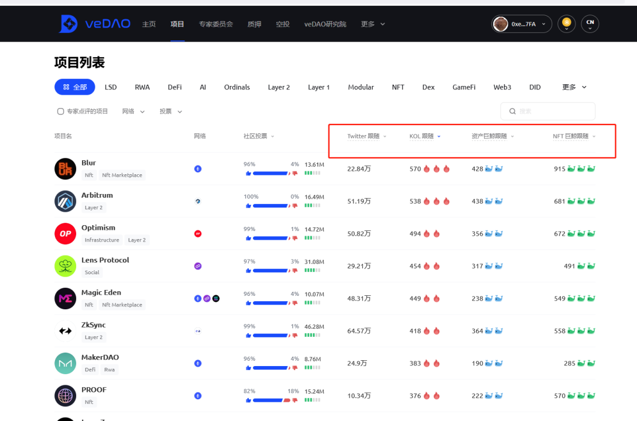Click wallet avatar 0xe...7FA
Screen dimensions: 637x421
[501, 24]
